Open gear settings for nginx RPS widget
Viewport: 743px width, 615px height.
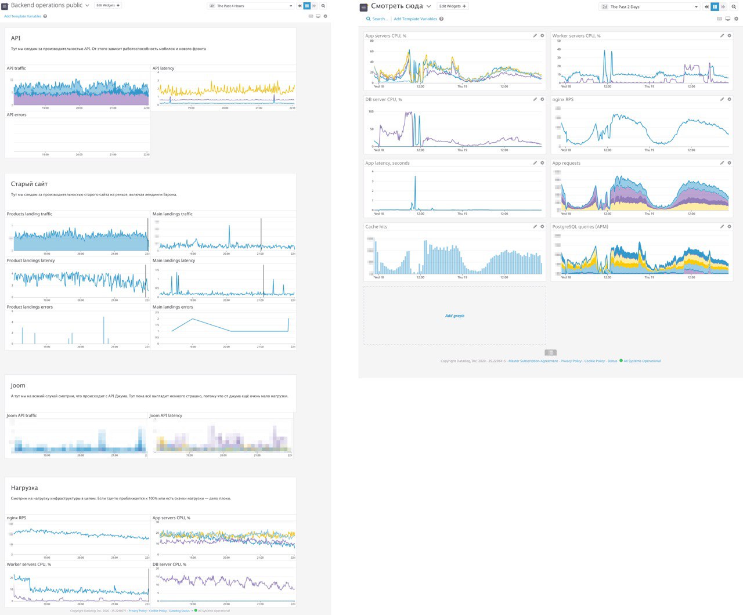(x=730, y=99)
